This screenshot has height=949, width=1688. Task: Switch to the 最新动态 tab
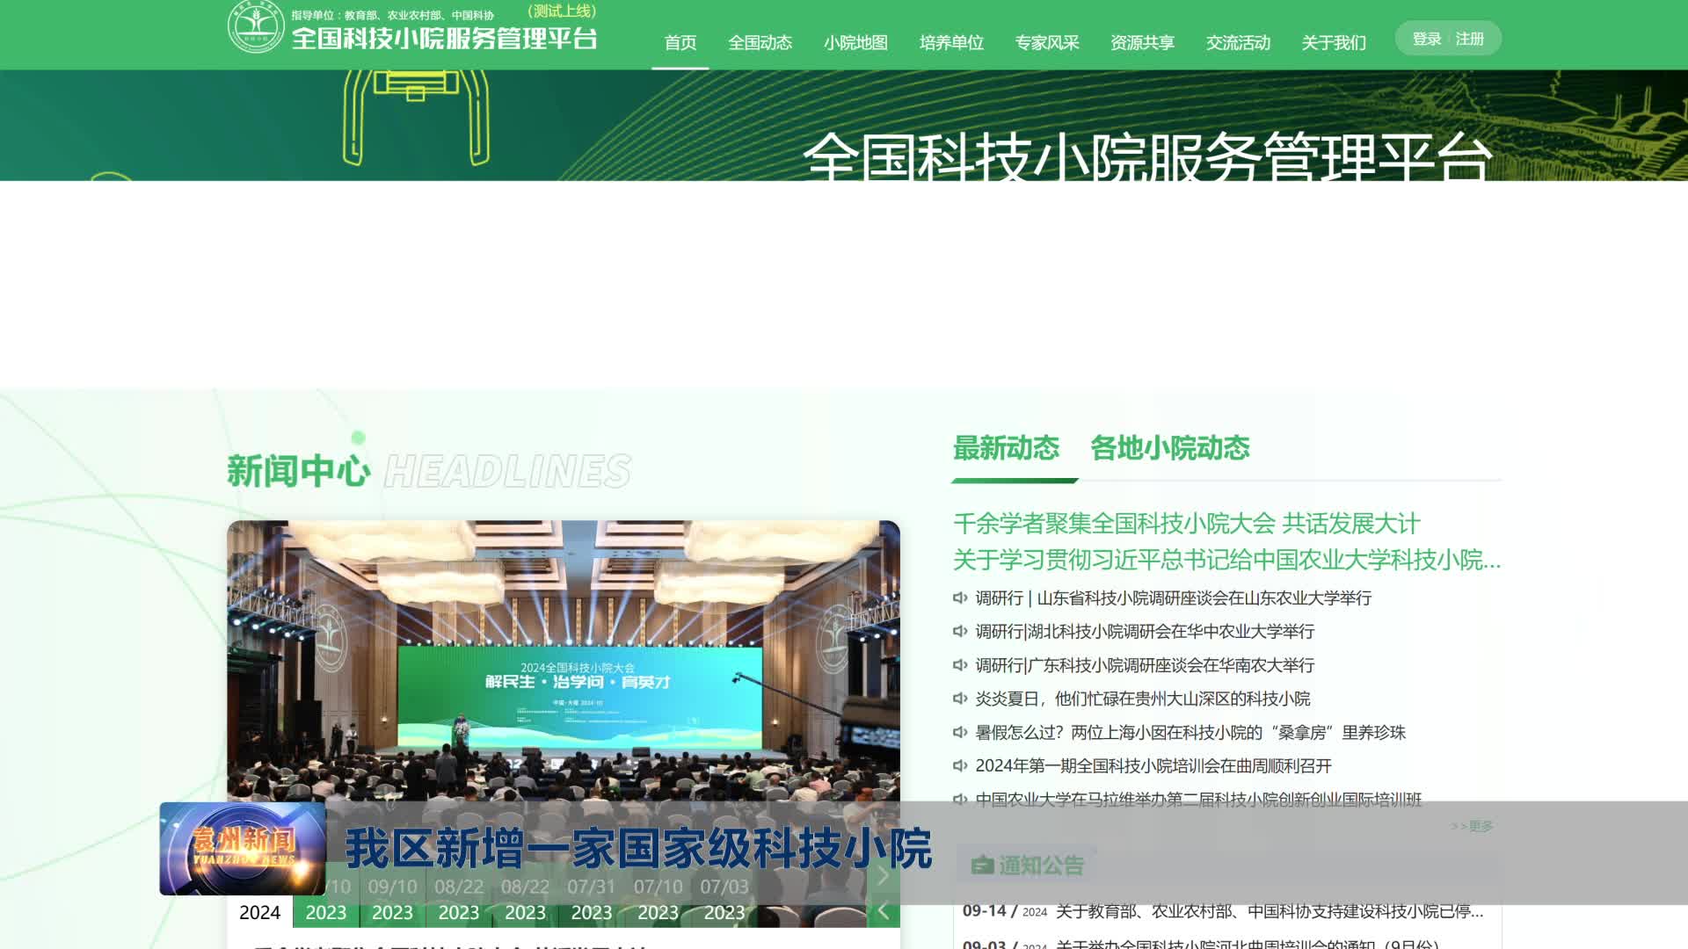(x=1007, y=448)
